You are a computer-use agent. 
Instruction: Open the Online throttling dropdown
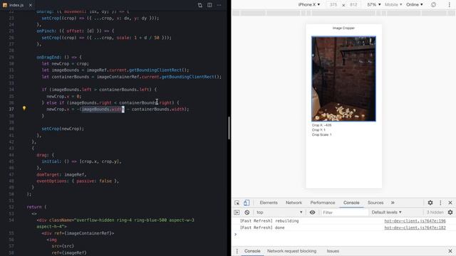point(415,5)
